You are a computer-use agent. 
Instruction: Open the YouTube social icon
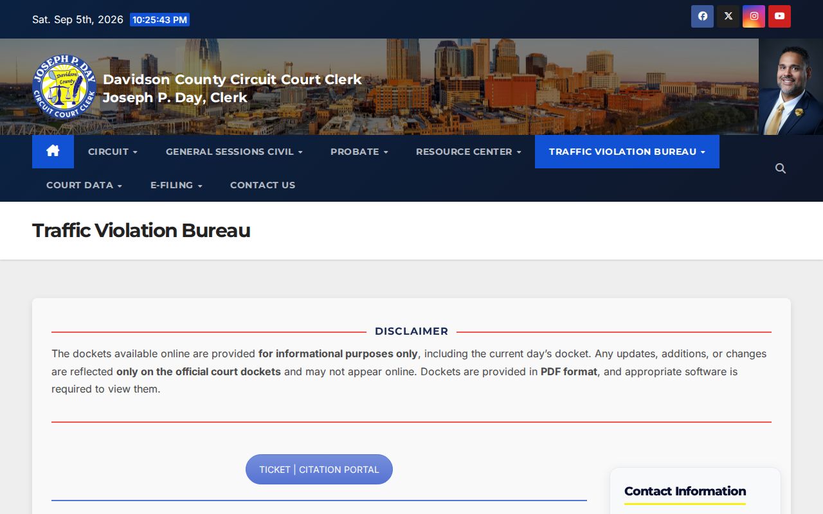779,16
